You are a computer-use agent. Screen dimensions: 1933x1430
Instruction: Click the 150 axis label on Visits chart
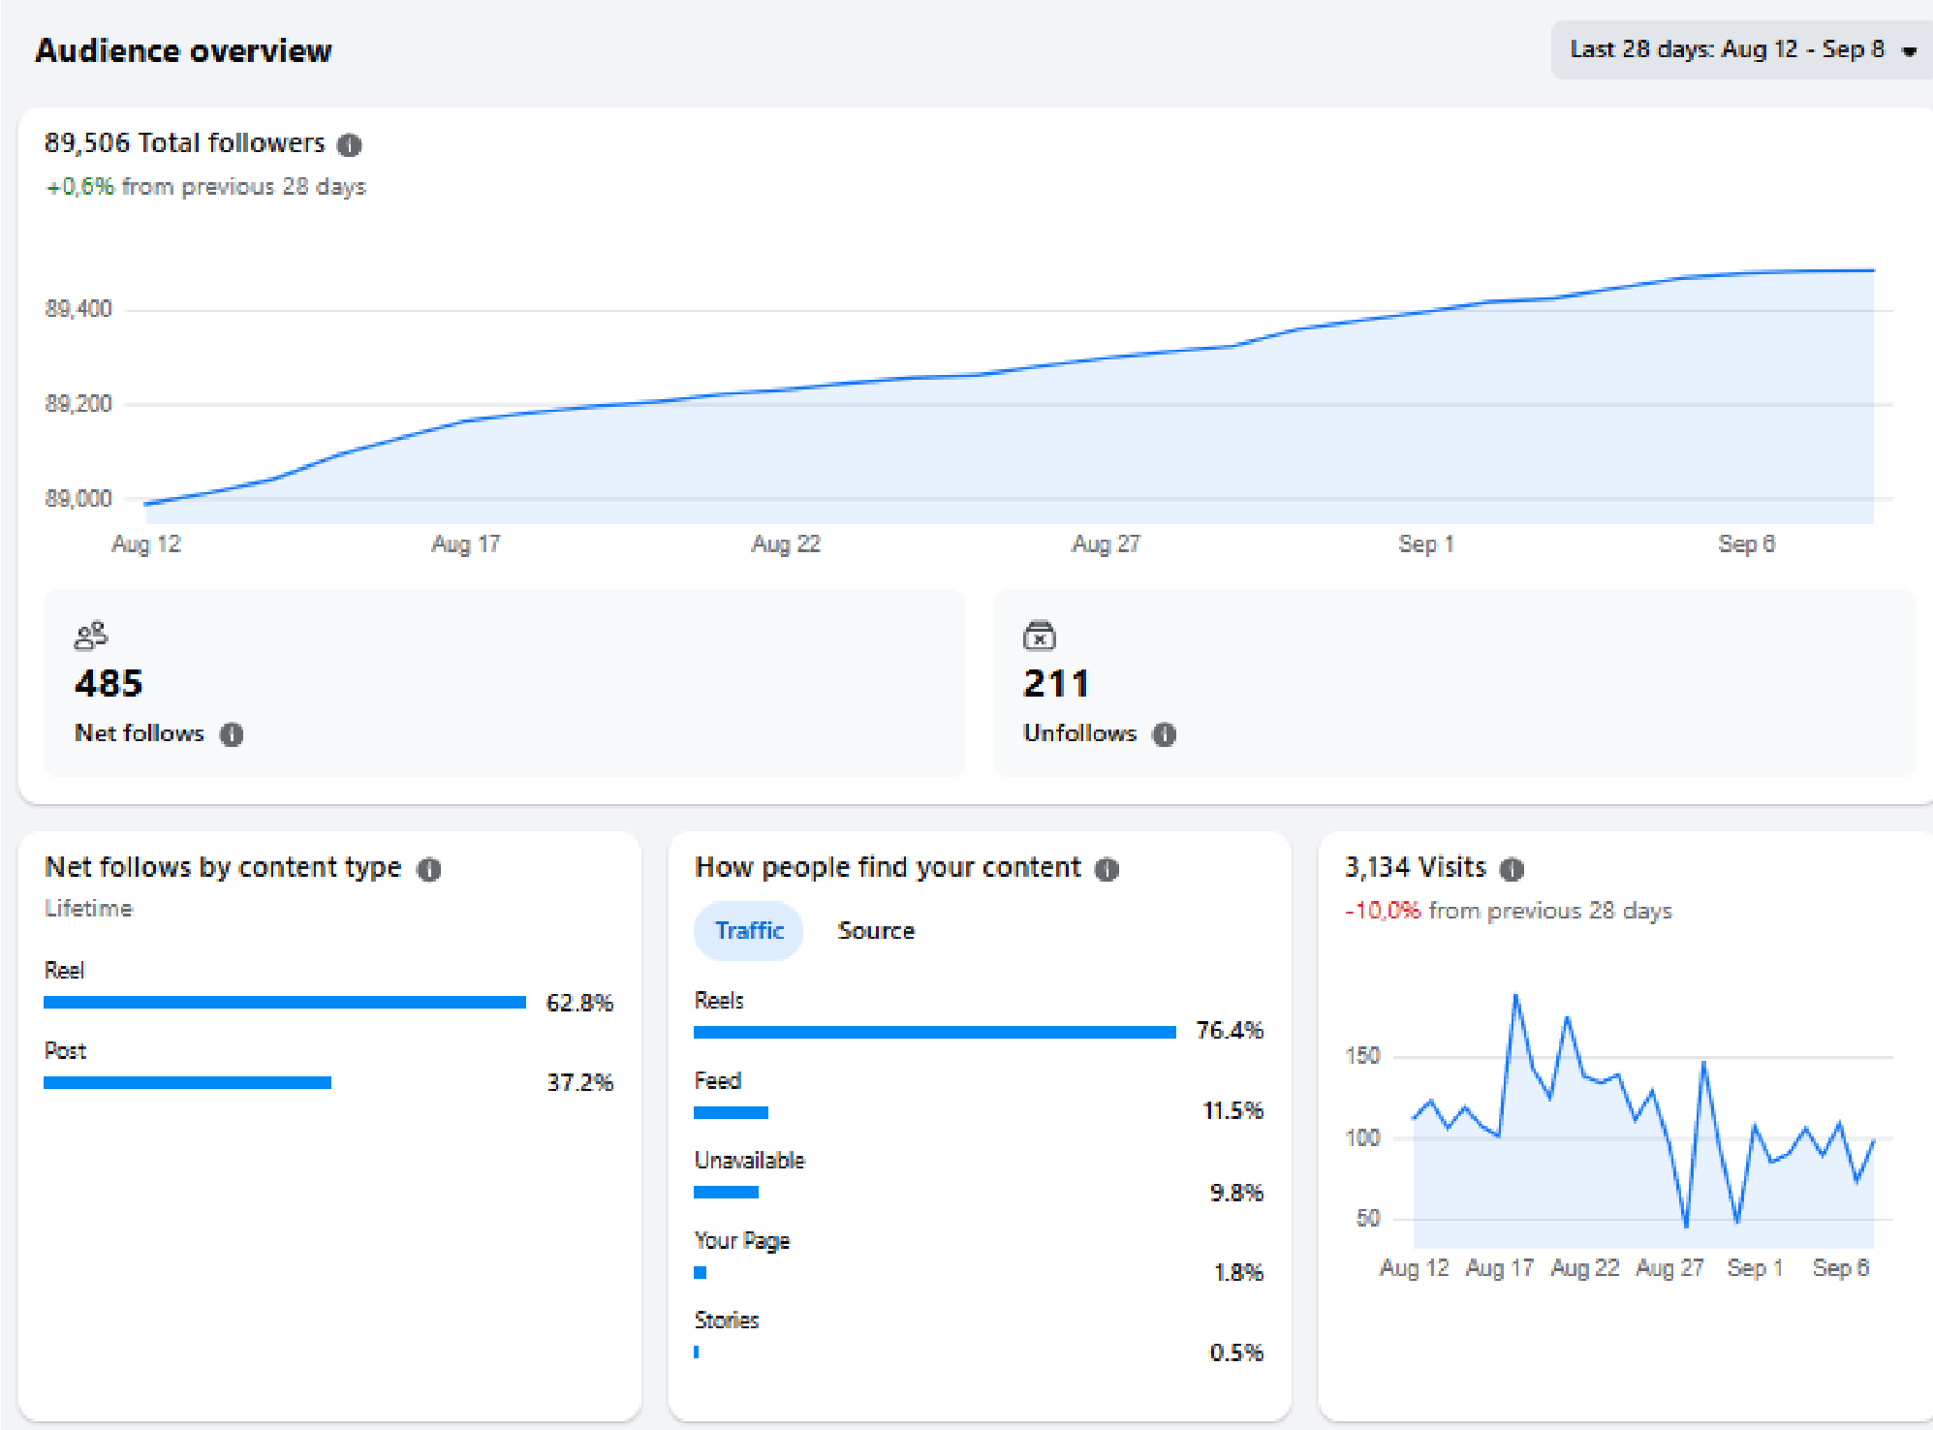tap(1362, 1056)
